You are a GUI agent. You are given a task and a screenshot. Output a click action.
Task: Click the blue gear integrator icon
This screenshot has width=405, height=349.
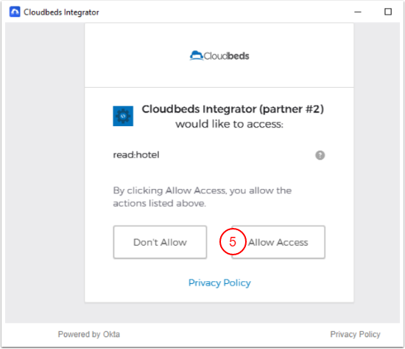[123, 116]
